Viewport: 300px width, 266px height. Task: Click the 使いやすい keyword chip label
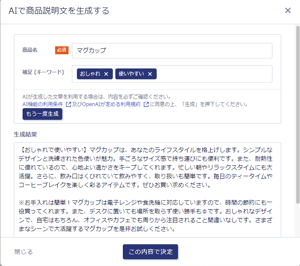[x=131, y=73]
